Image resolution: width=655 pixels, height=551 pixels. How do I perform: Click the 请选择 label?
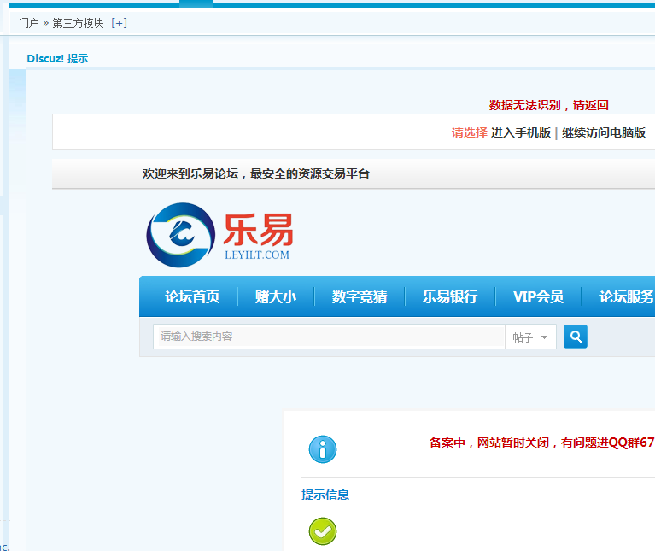coord(469,133)
